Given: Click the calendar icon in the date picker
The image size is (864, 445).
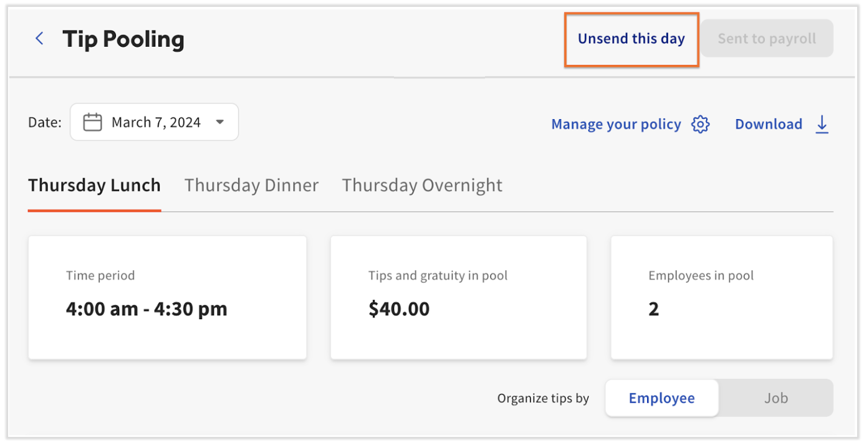Looking at the screenshot, I should coord(92,122).
